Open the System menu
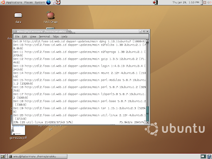This screenshot has width=212, height=159. tap(40, 2)
